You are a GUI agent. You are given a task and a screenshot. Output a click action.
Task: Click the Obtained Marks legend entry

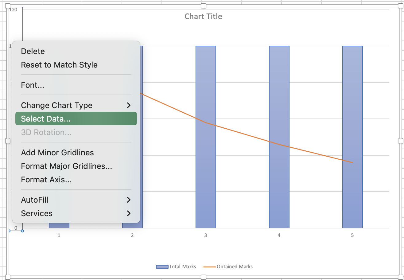228,266
